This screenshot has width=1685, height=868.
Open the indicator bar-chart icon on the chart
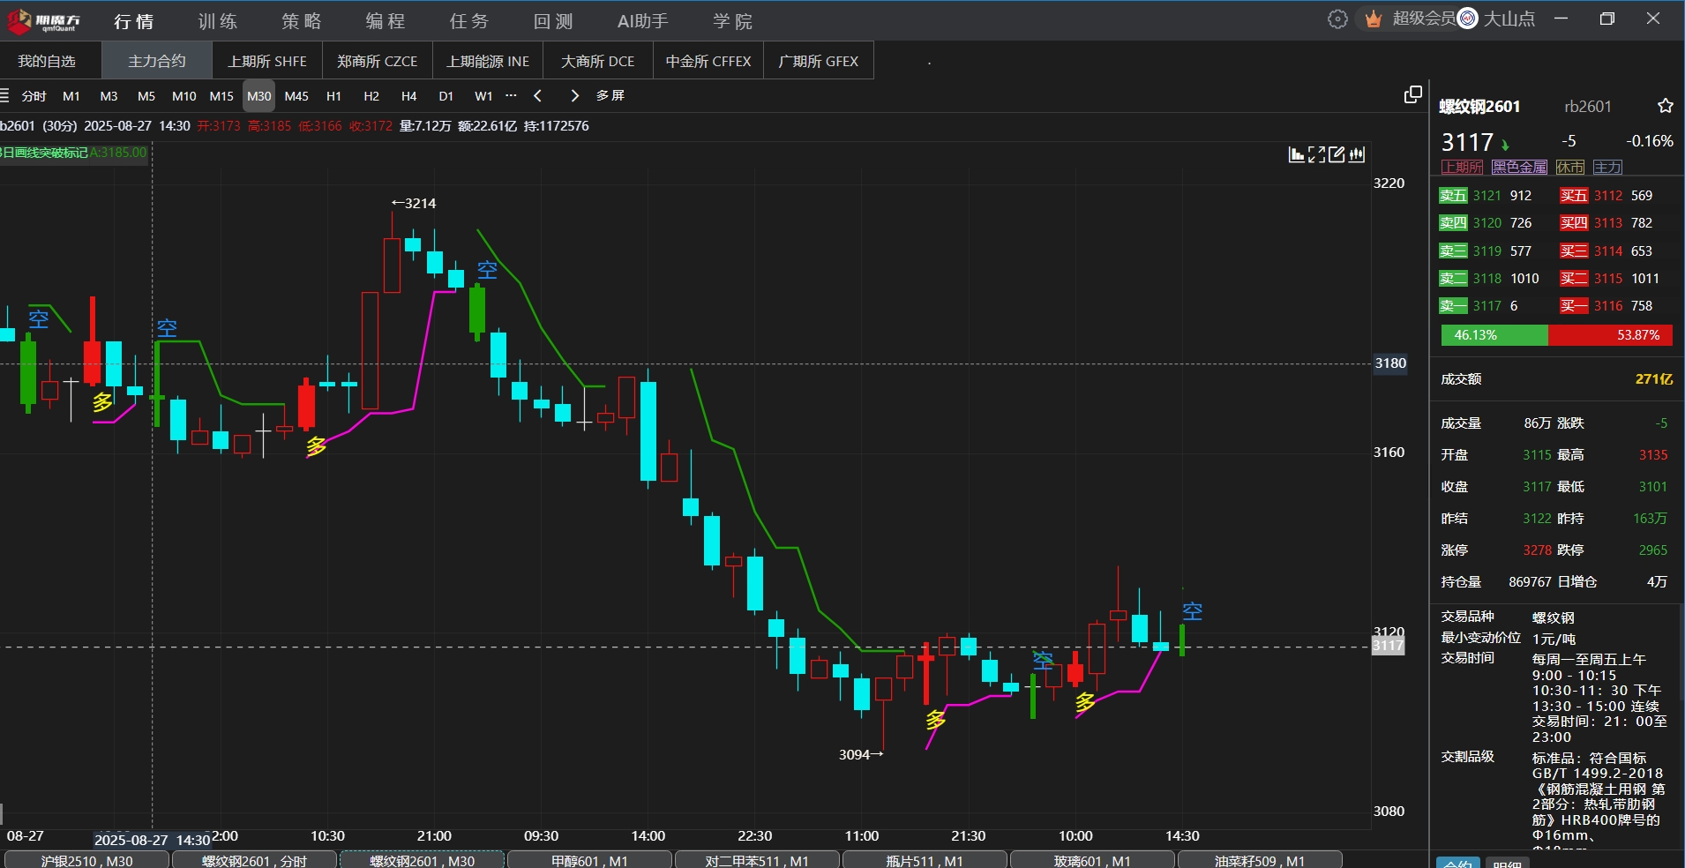[x=1296, y=155]
